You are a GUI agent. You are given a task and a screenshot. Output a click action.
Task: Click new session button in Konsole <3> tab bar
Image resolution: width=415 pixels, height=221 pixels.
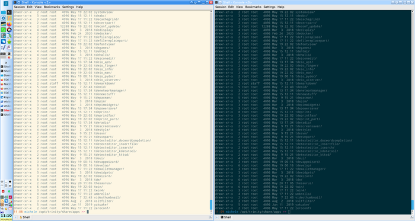click(217, 217)
